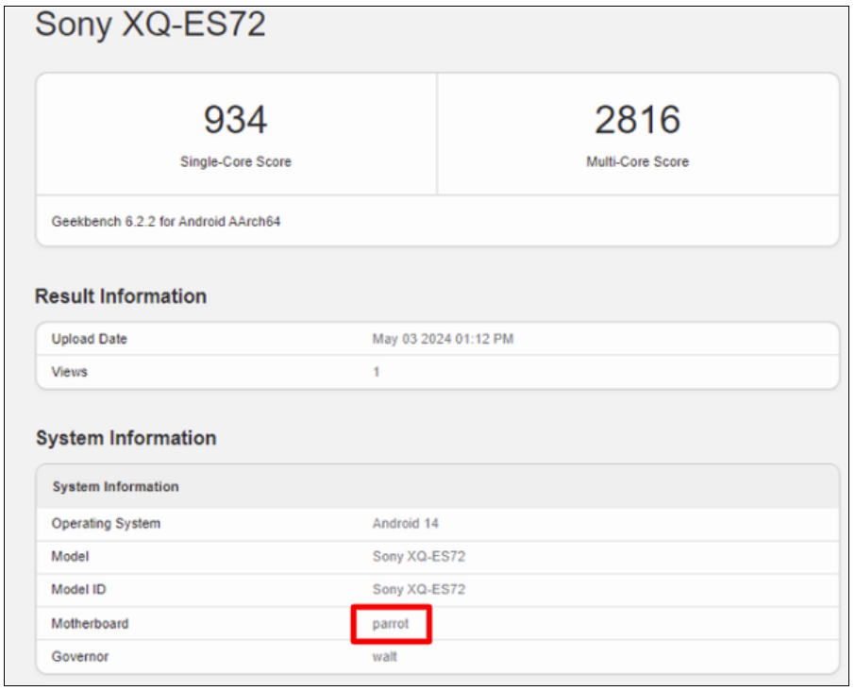This screenshot has height=691, width=855.
Task: Click the Operating System row label
Action: point(106,524)
